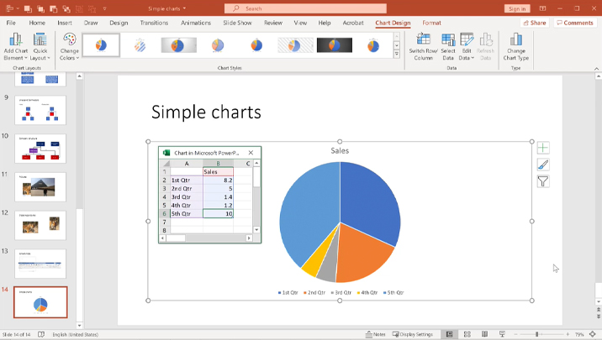602x340 pixels.
Task: Open the Format tab
Action: [x=431, y=23]
